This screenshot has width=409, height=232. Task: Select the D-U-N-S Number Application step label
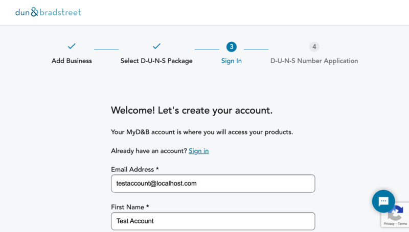[x=314, y=61]
